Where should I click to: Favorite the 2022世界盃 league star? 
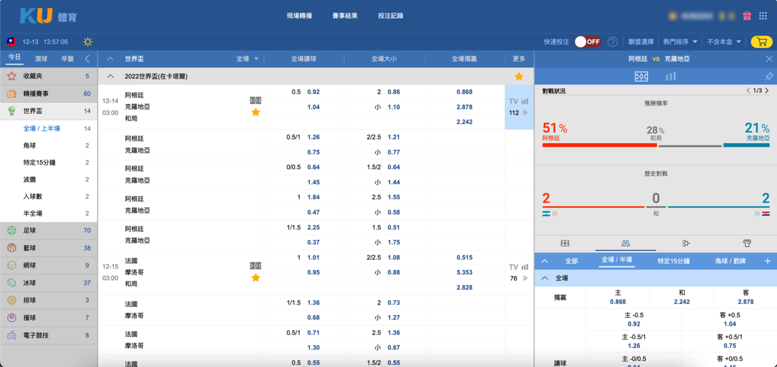pyautogui.click(x=519, y=76)
